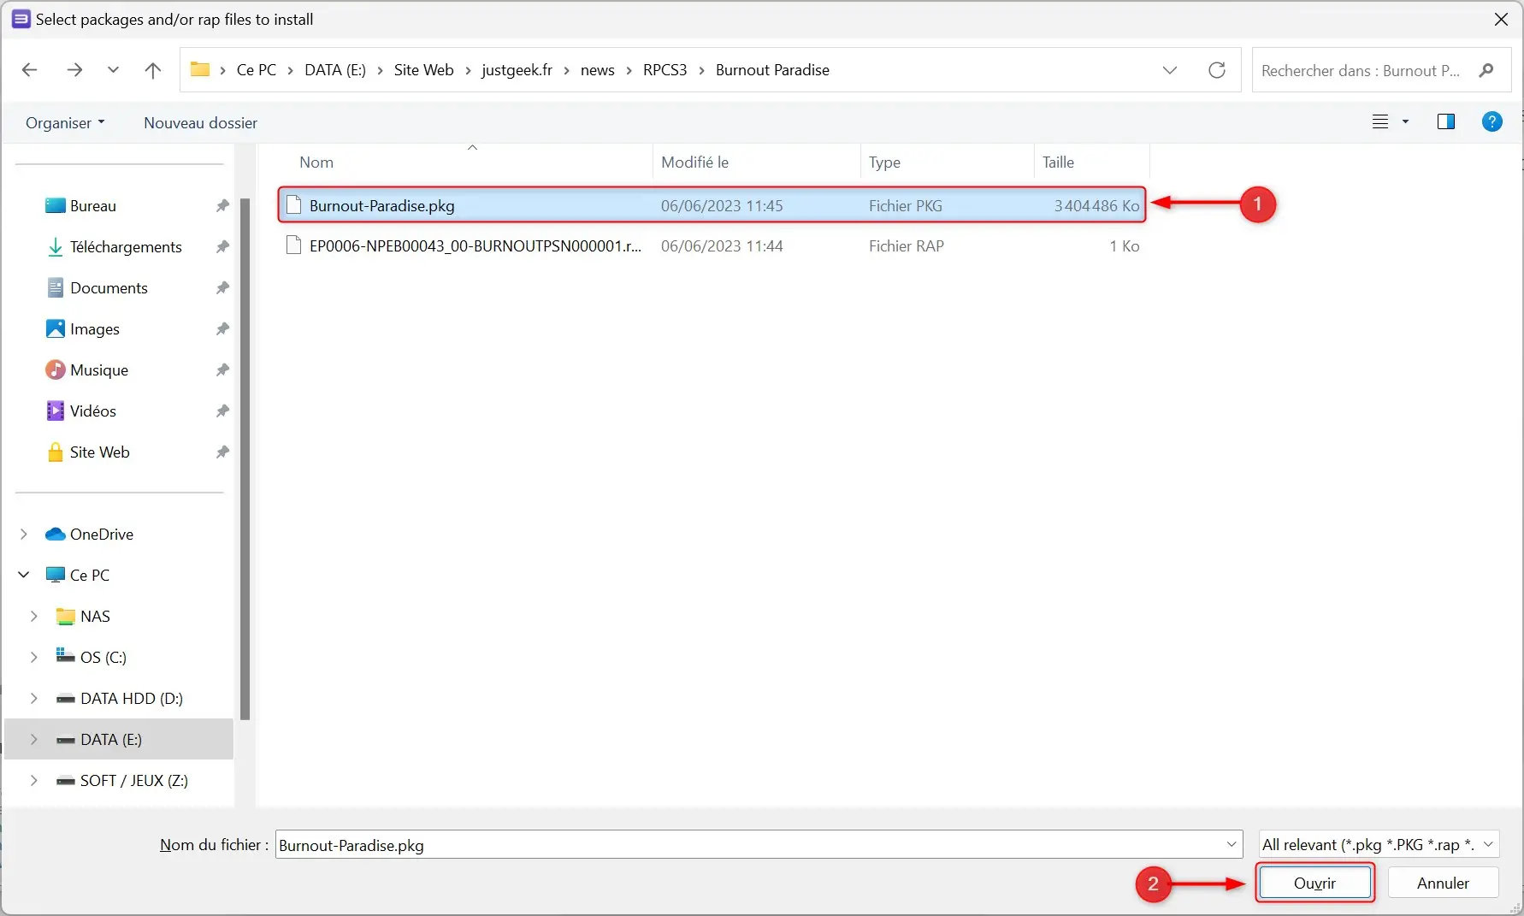
Task: Expand the DATA (E:) drive node
Action: click(34, 739)
